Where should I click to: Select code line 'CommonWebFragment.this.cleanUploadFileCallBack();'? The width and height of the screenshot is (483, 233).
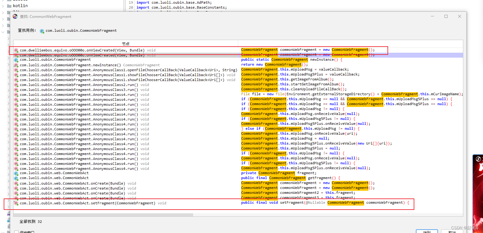pyautogui.click(x=294, y=89)
